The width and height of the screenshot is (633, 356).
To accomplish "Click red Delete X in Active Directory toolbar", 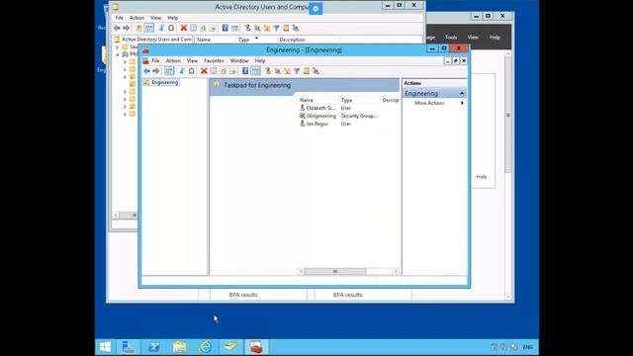I will pyautogui.click(x=184, y=28).
